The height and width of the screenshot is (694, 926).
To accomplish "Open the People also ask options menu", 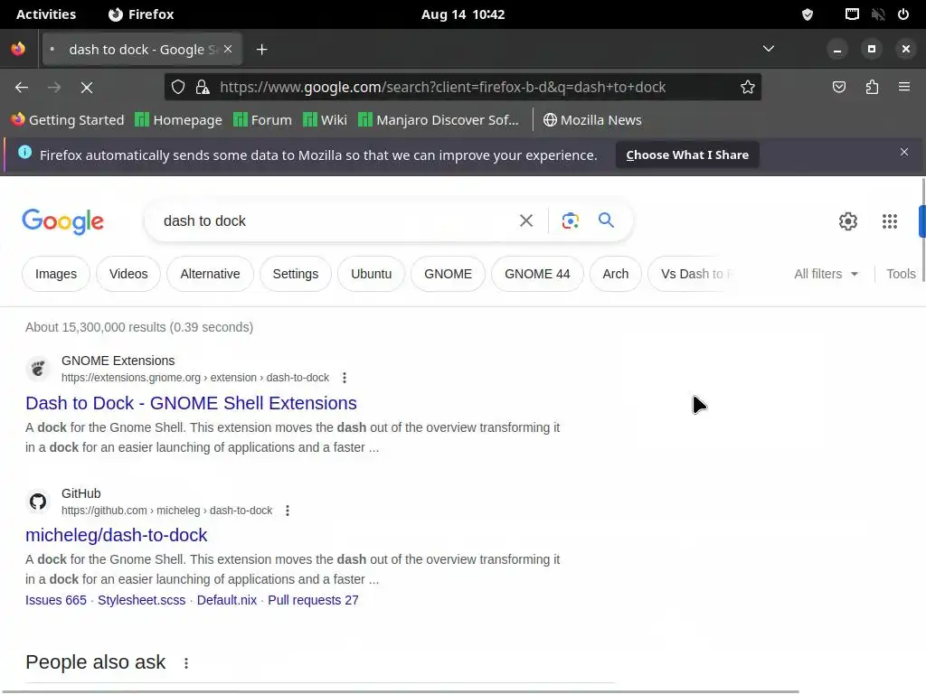I will point(186,662).
